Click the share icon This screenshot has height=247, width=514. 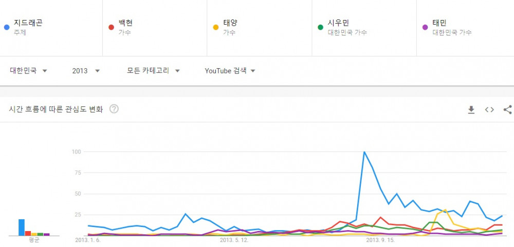(507, 110)
